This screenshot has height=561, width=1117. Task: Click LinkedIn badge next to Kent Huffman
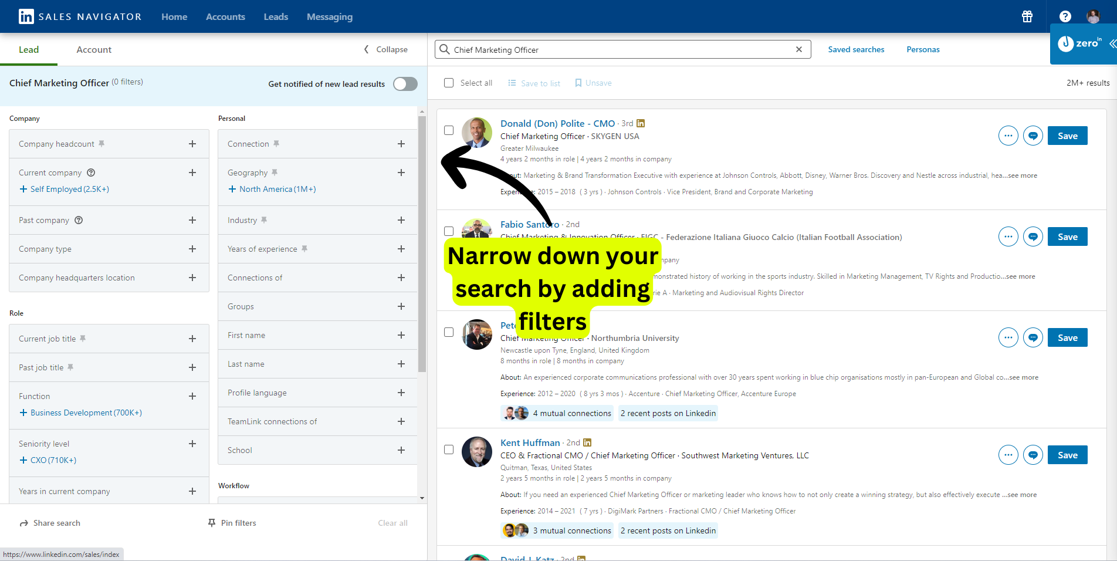587,442
